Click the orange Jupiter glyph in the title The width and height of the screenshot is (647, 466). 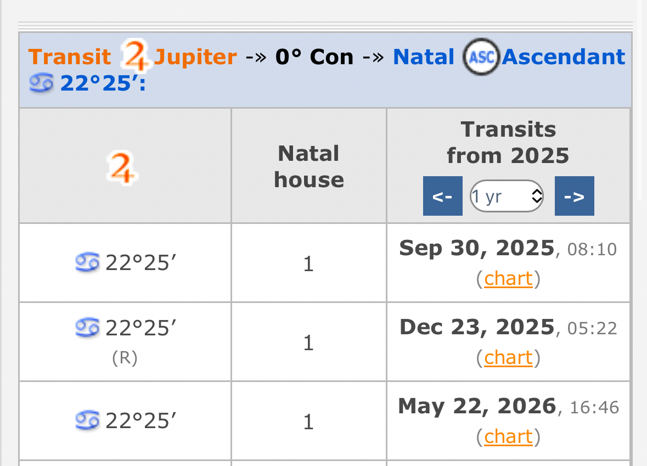coord(136,56)
